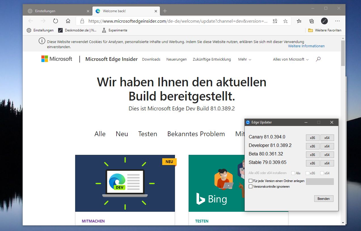Viewport: 361px width, 231px height.
Task: Open the Bing card image
Action: click(216, 183)
